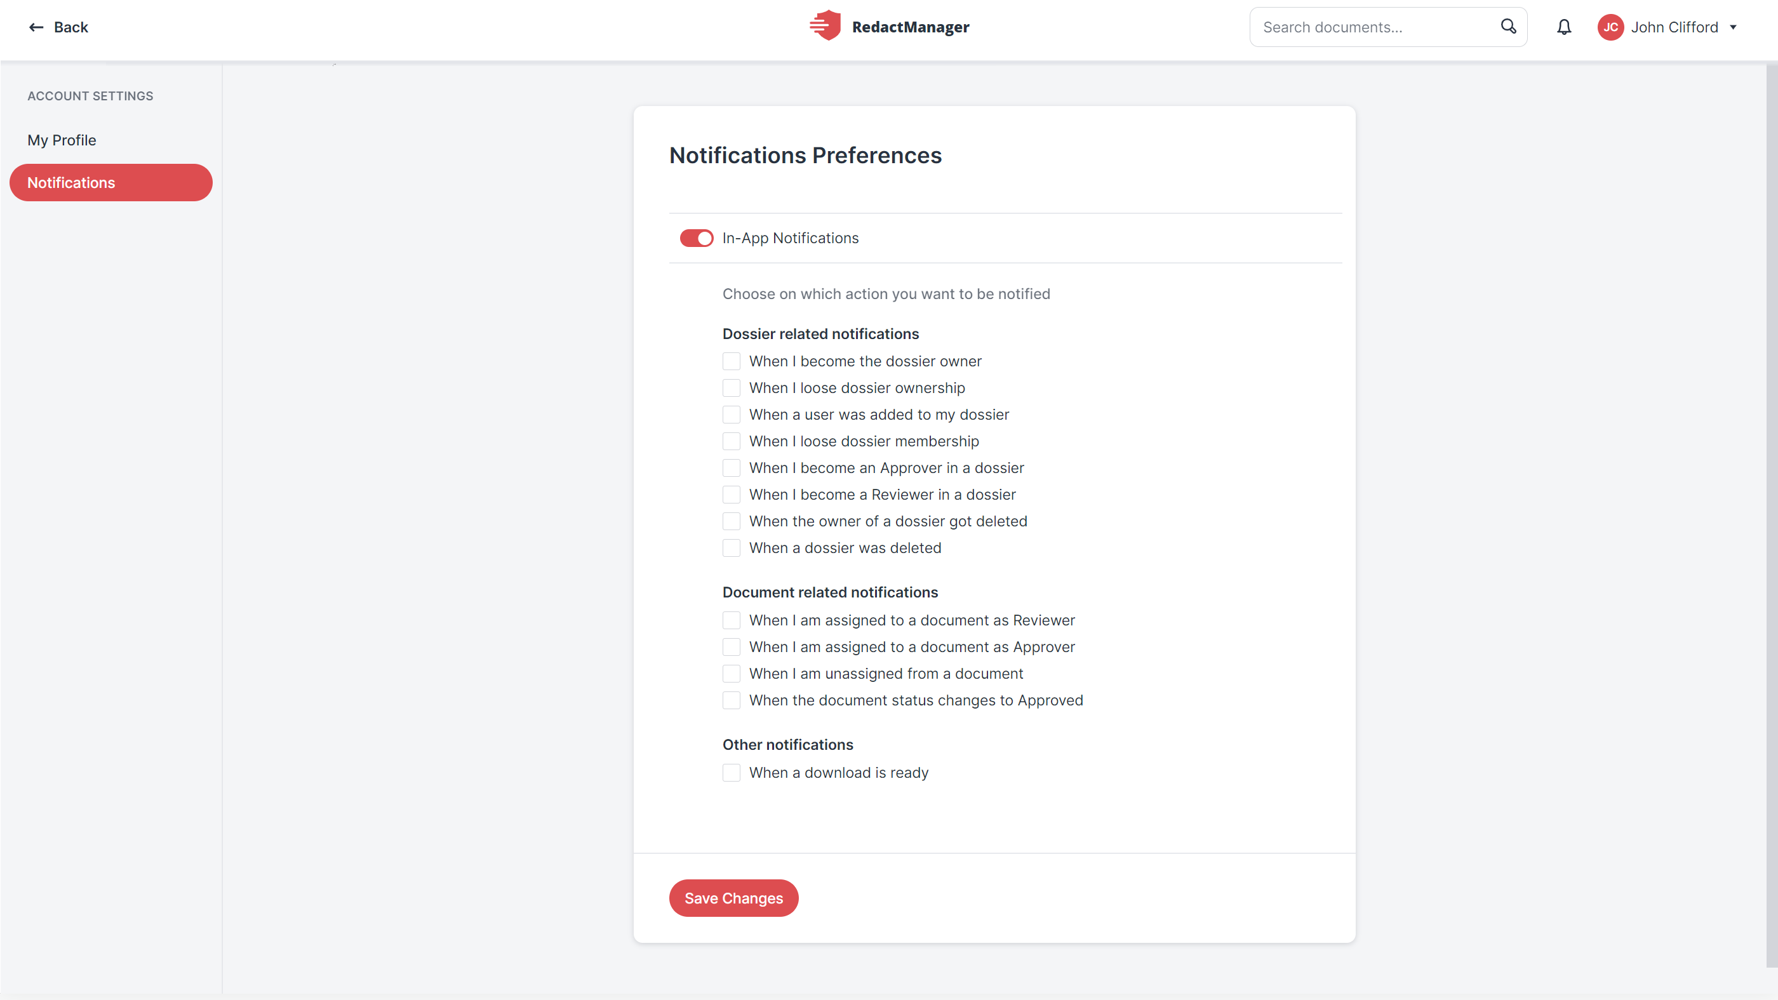
Task: Click the Document related notifications heading
Action: pyautogui.click(x=831, y=592)
